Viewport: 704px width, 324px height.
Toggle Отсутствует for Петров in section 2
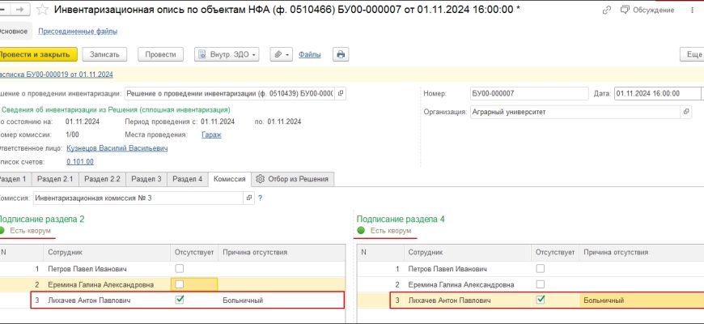(180, 268)
